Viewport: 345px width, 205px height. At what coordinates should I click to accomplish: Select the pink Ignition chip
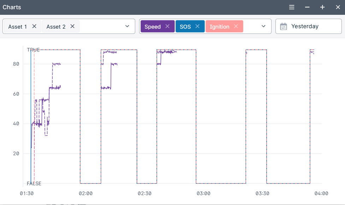(x=219, y=26)
